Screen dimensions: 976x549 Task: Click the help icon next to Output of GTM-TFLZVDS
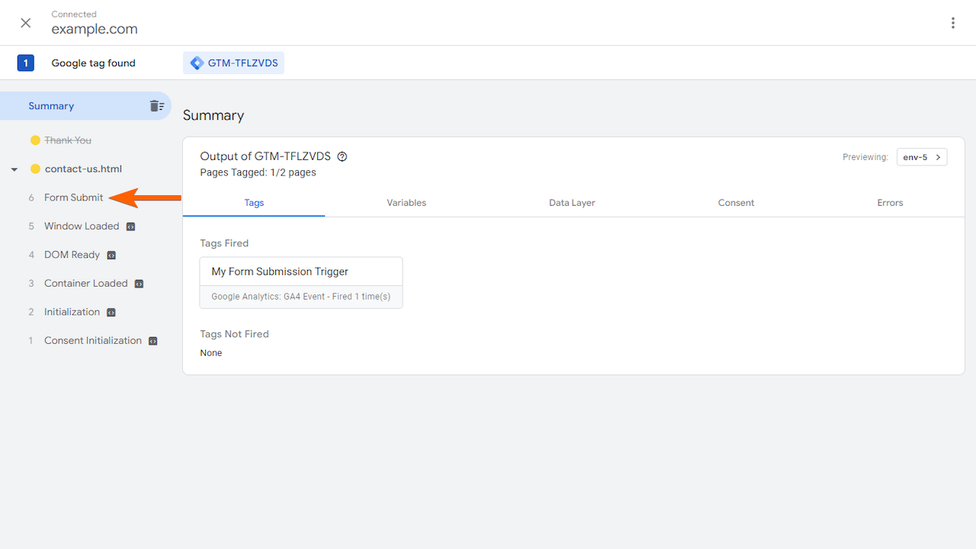click(342, 156)
